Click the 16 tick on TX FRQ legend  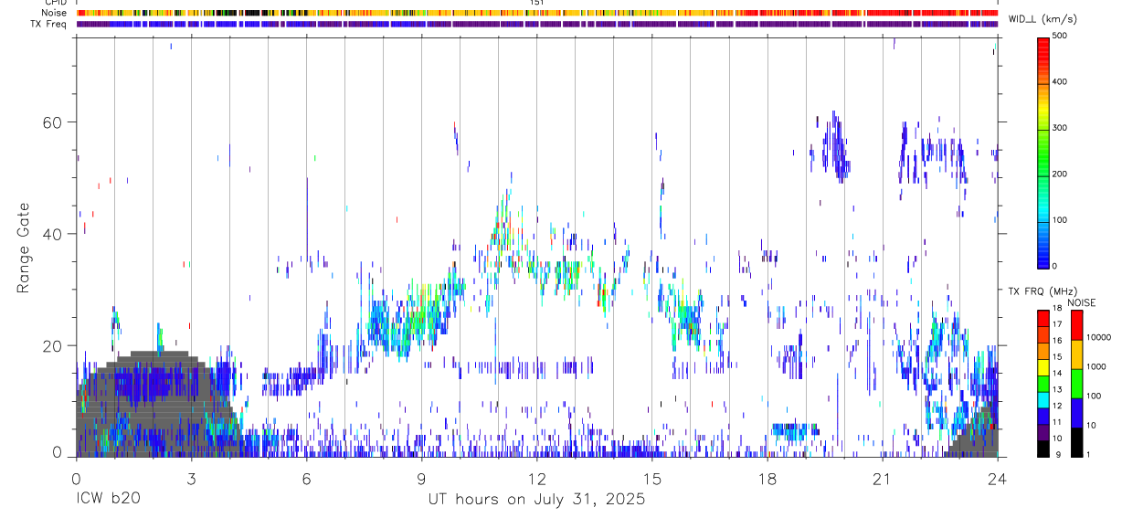pyautogui.click(x=1056, y=341)
